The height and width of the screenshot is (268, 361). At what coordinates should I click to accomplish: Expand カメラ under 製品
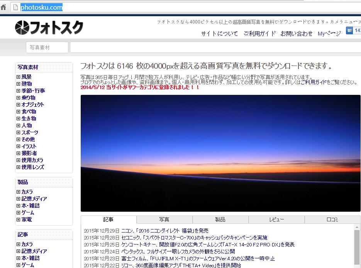(19, 192)
